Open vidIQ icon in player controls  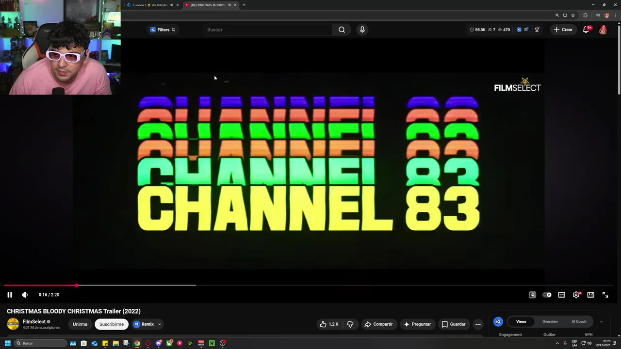tap(532, 295)
